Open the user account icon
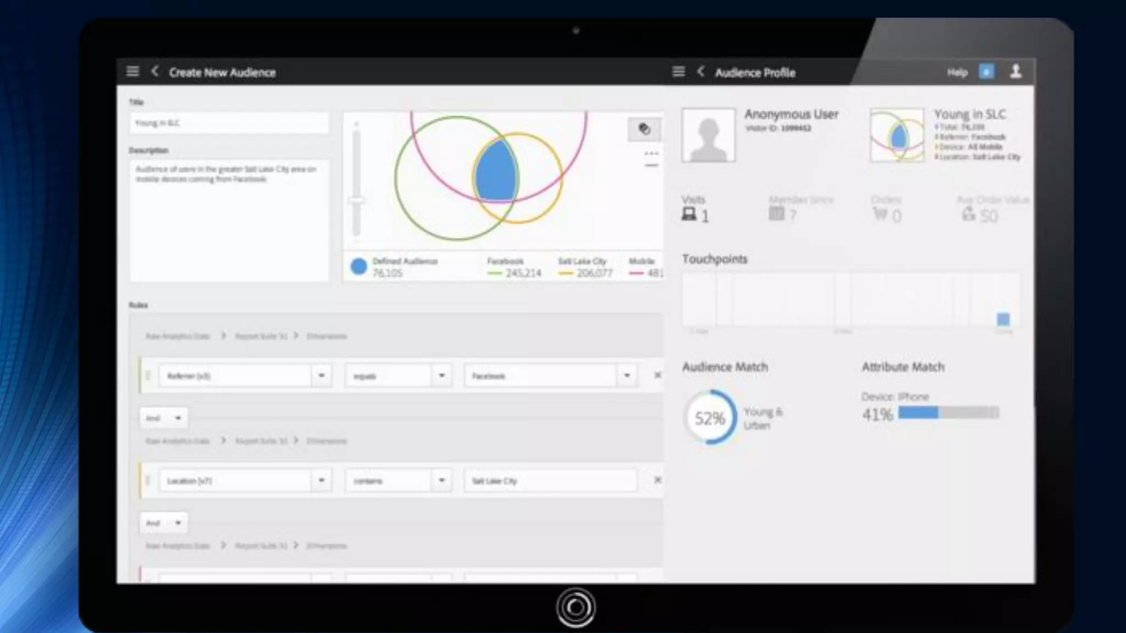 coord(1015,71)
